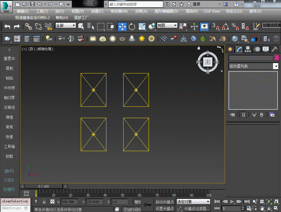The image size is (281, 212).
Task: Click the X coordinate input field
Action: click(x=69, y=202)
